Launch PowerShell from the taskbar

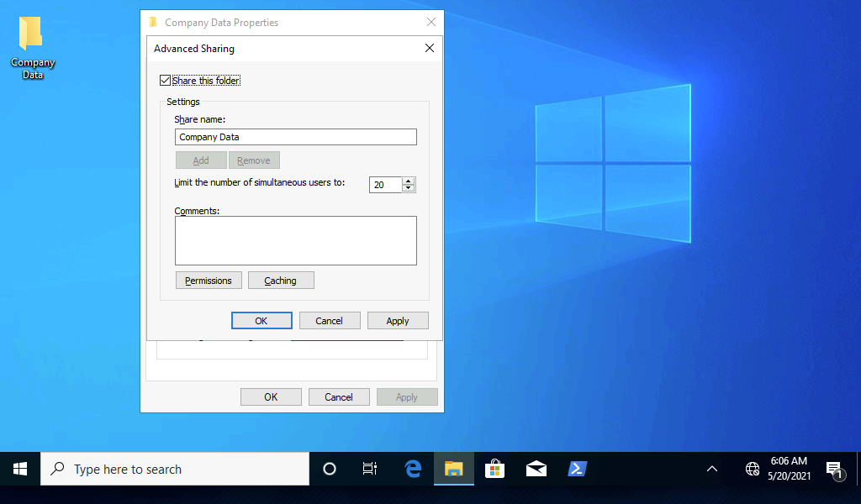point(578,469)
